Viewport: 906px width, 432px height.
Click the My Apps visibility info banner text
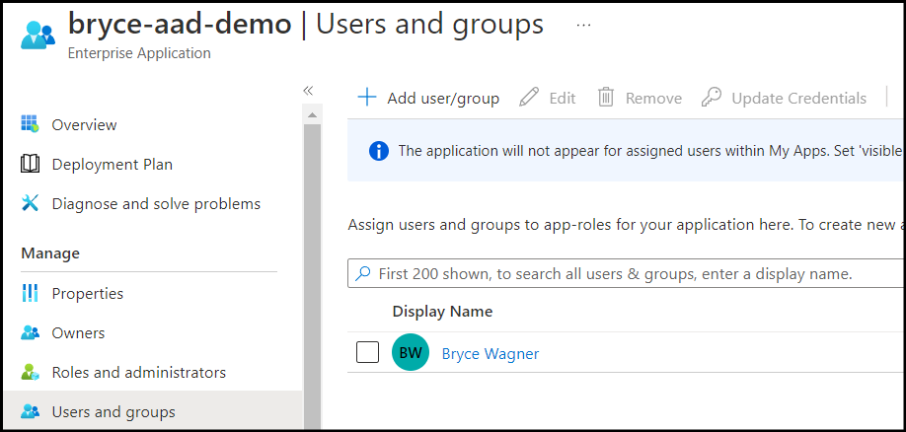[x=650, y=151]
